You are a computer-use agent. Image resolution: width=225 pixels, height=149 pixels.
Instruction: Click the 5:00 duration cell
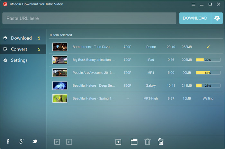[x=171, y=73]
